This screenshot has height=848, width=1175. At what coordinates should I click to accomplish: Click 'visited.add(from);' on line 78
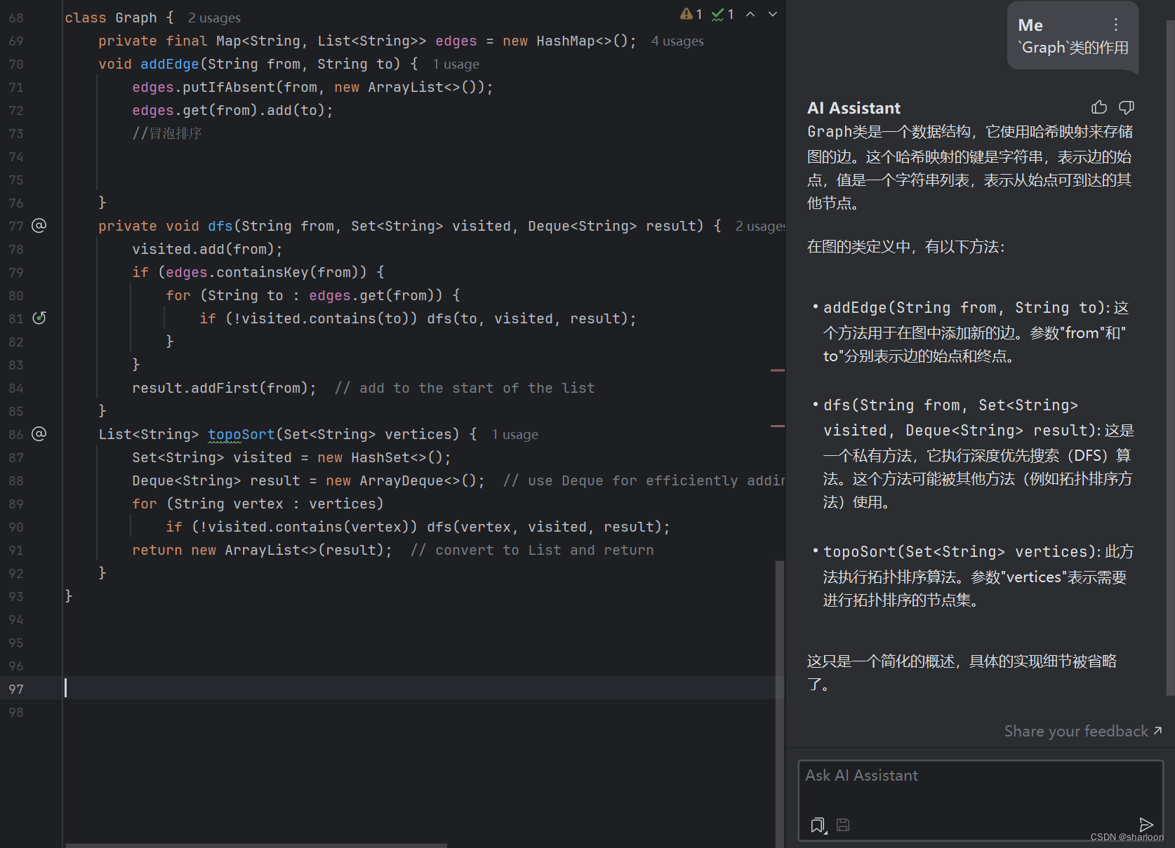(208, 249)
